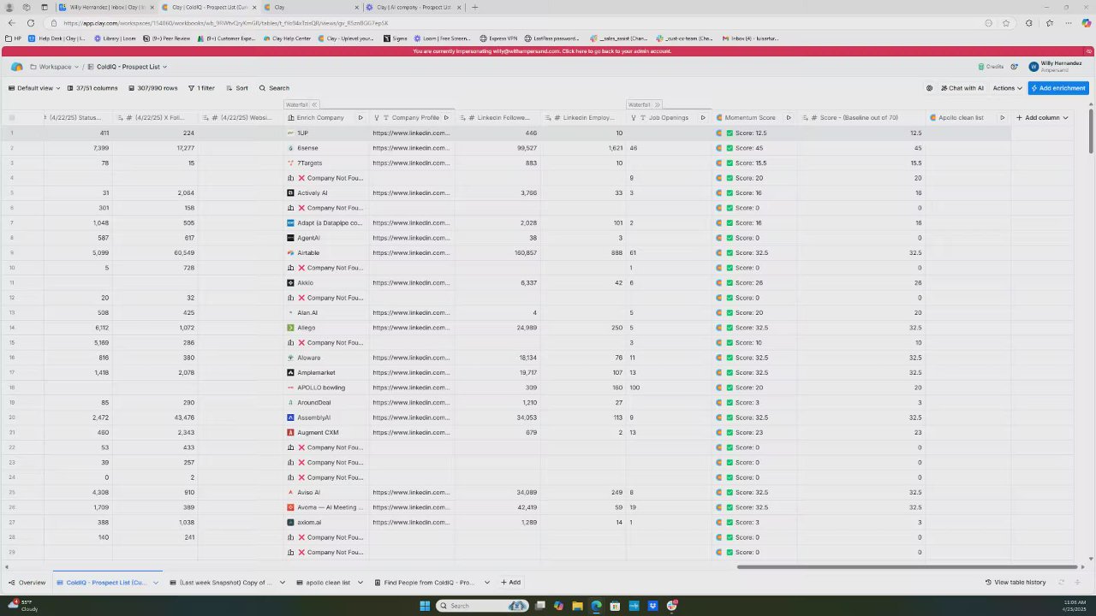1096x616 pixels.
Task: Expand the ColdIQ - Prospect List tab chevron
Action: pyautogui.click(x=157, y=583)
